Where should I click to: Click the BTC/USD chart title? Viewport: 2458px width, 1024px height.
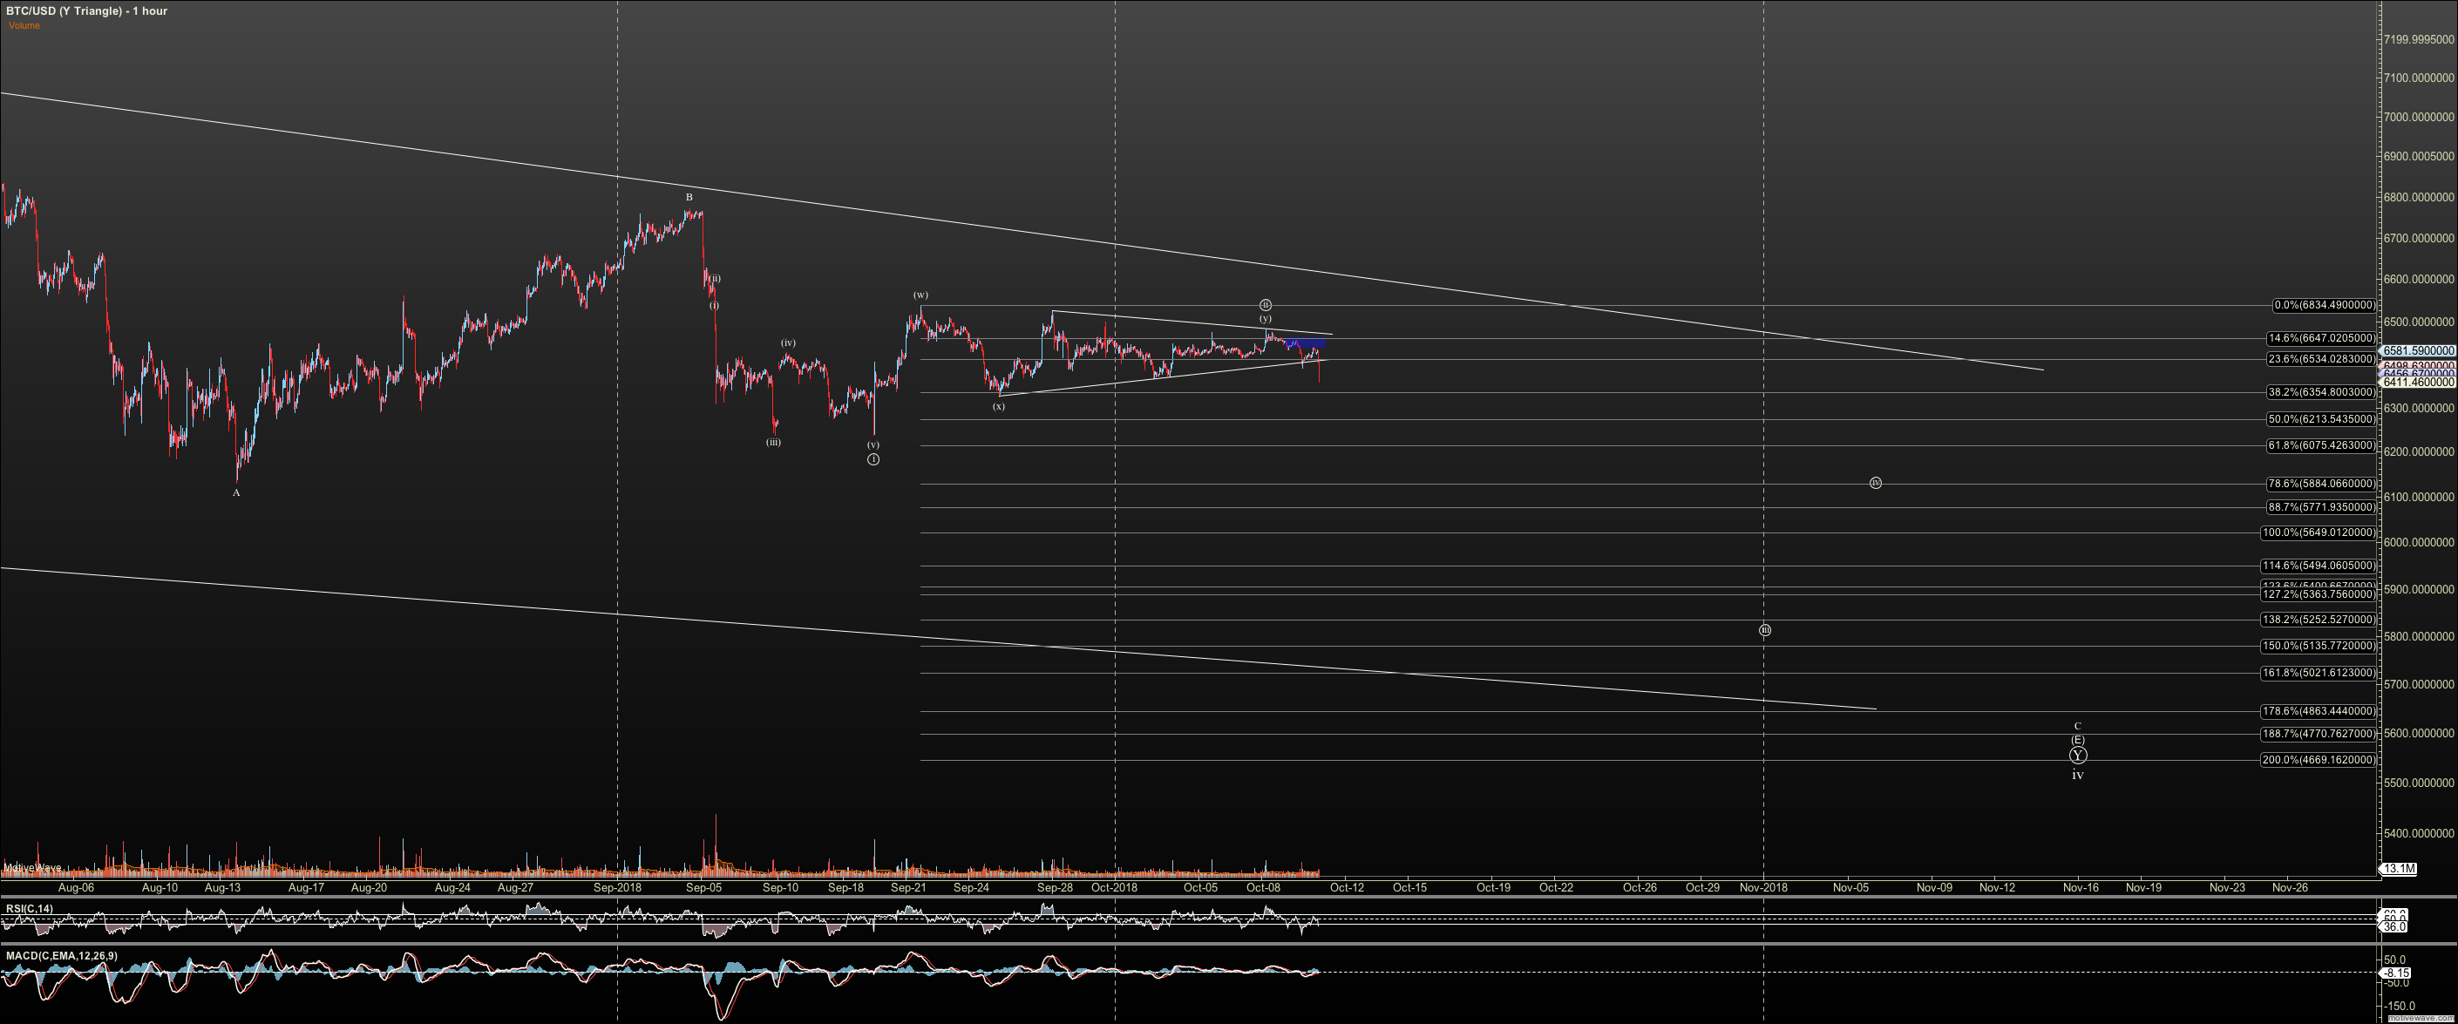pyautogui.click(x=86, y=10)
